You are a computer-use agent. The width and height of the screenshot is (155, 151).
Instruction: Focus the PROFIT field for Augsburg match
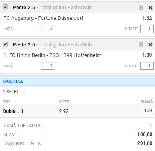pyautogui.click(x=147, y=29)
